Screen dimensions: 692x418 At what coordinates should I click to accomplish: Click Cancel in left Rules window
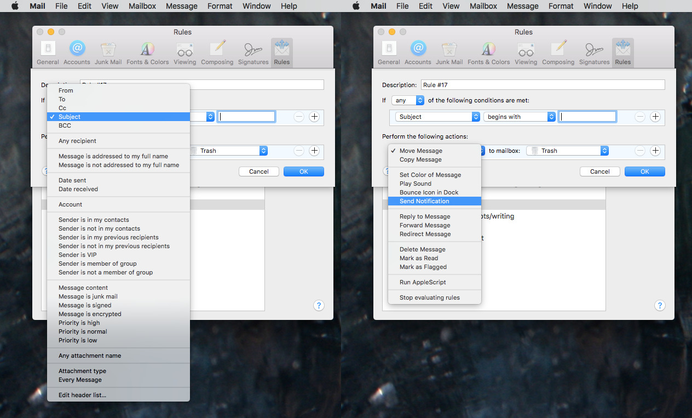point(259,171)
